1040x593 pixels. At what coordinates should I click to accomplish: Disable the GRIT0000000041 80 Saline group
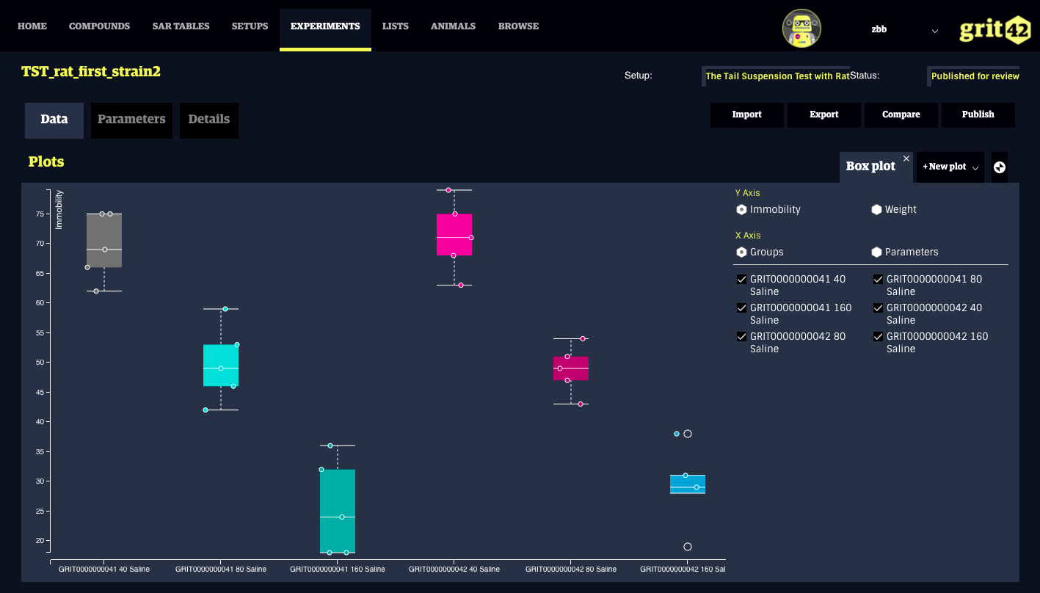(878, 280)
